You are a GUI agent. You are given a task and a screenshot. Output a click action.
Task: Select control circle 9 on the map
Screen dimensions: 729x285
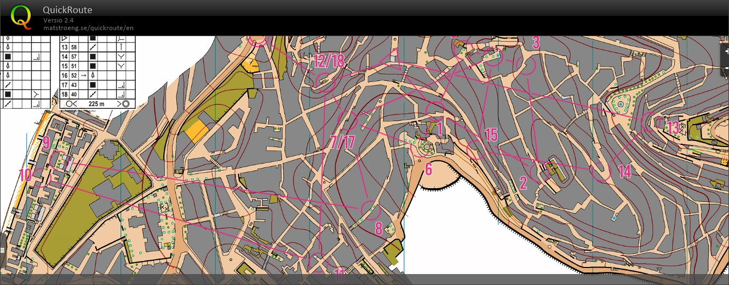pos(58,159)
